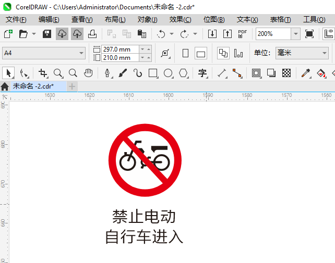Select the Rectangle tool
The height and width of the screenshot is (263, 335).
(153, 73)
